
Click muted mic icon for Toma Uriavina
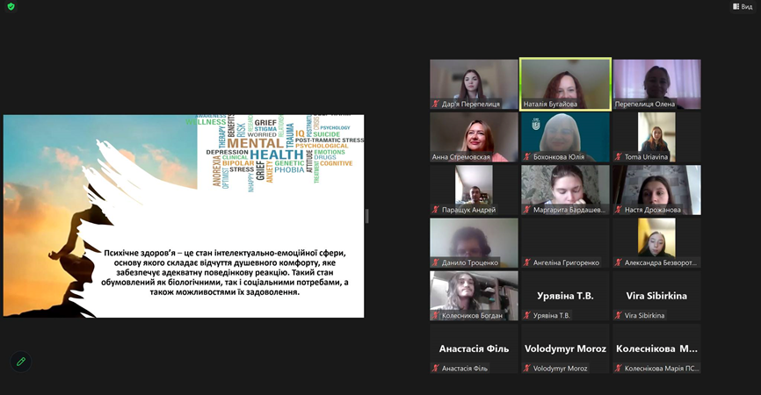619,157
